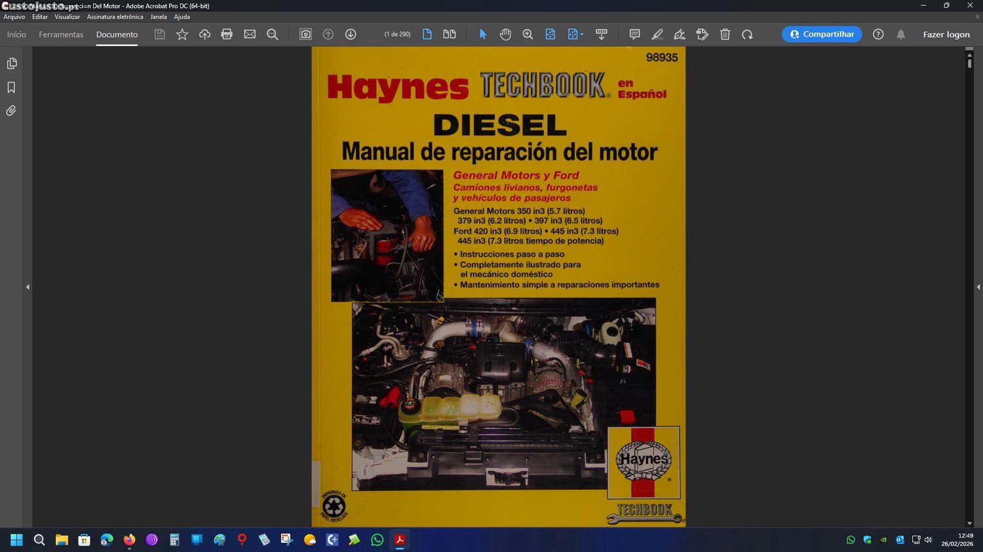Click Fazer logon to sign in
This screenshot has width=983, height=552.
pyautogui.click(x=946, y=35)
